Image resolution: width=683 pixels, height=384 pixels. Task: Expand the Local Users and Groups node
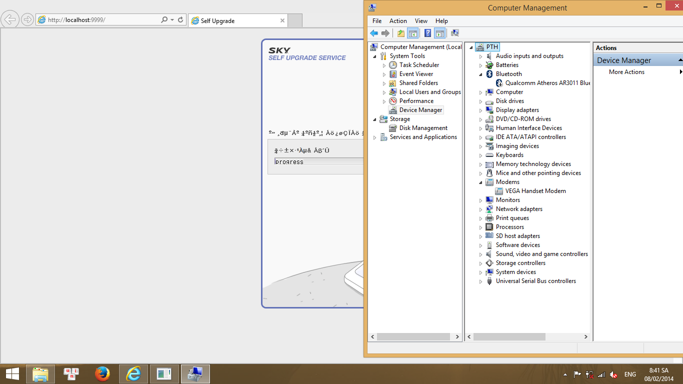384,92
